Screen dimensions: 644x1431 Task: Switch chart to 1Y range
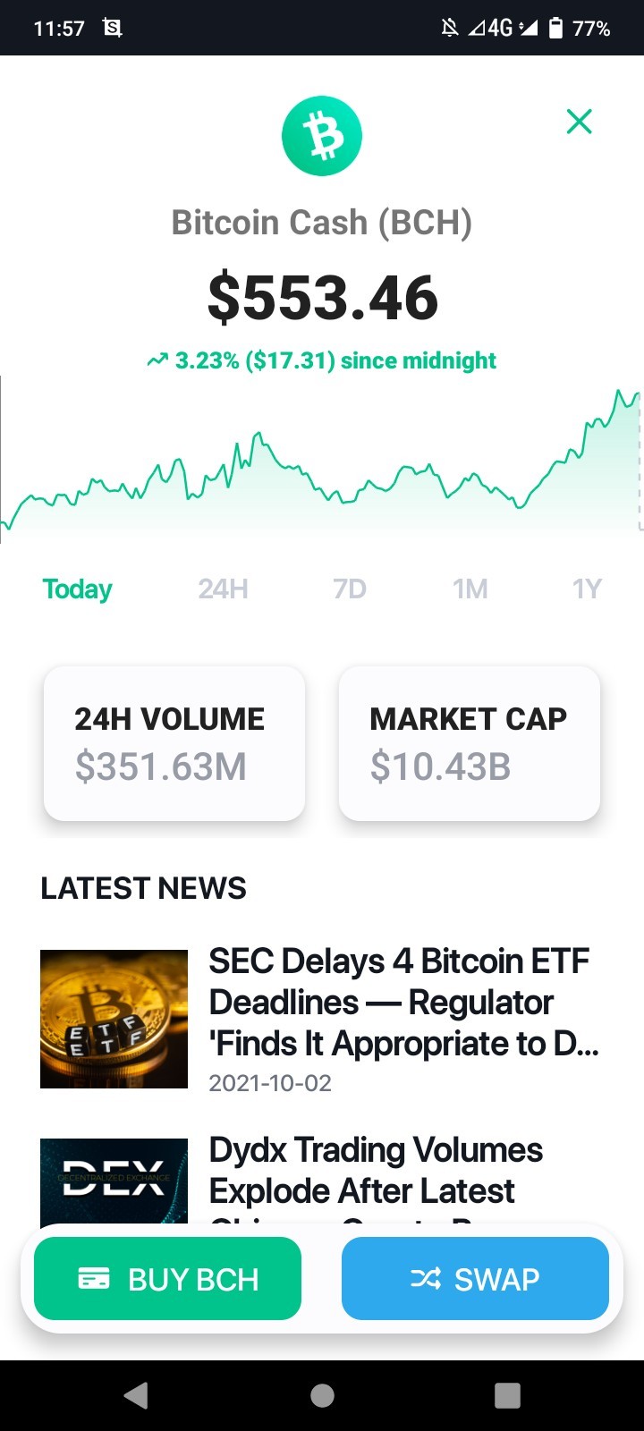588,588
